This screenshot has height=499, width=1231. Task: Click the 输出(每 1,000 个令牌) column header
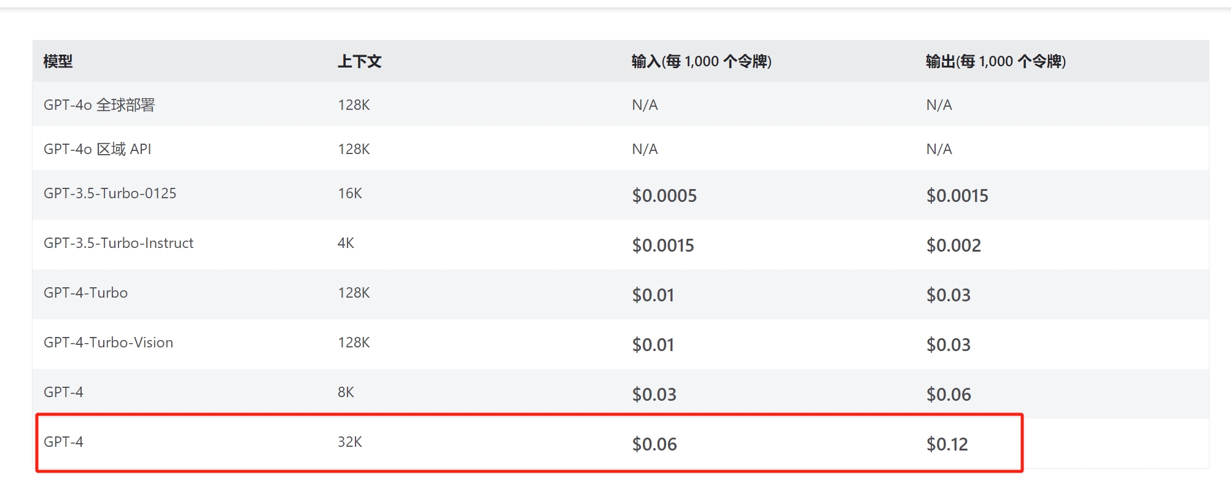coord(995,61)
